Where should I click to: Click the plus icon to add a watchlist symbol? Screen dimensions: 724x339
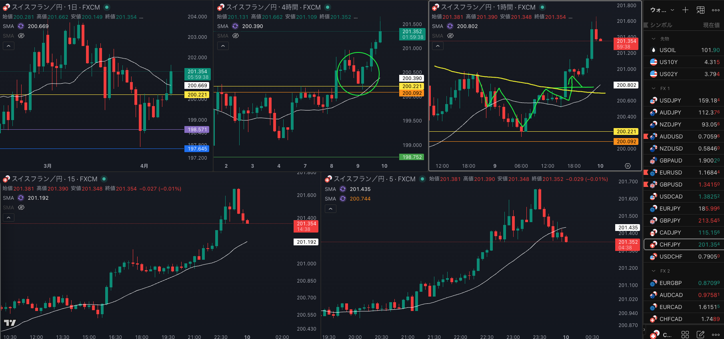point(685,10)
